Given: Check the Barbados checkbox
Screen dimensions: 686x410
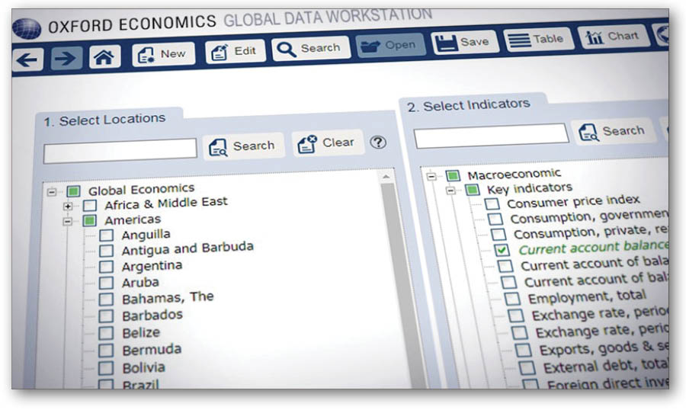Looking at the screenshot, I should 106,316.
